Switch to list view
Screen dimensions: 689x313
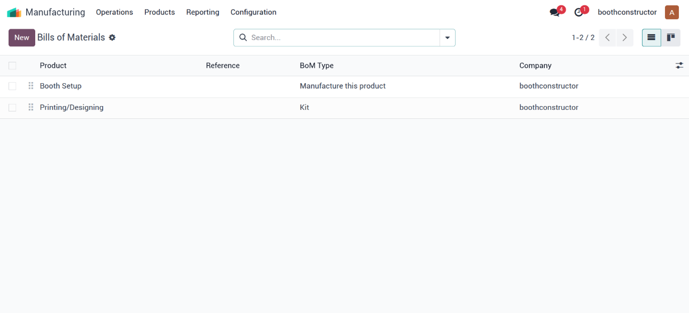click(x=651, y=37)
